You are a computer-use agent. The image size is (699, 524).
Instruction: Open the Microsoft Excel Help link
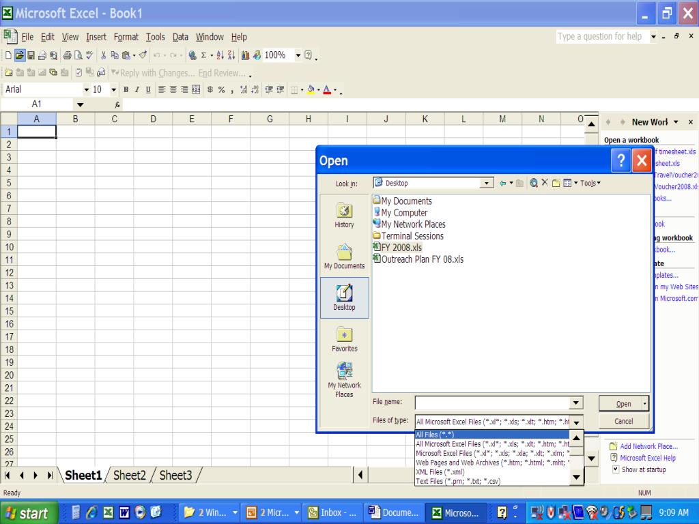[647, 458]
